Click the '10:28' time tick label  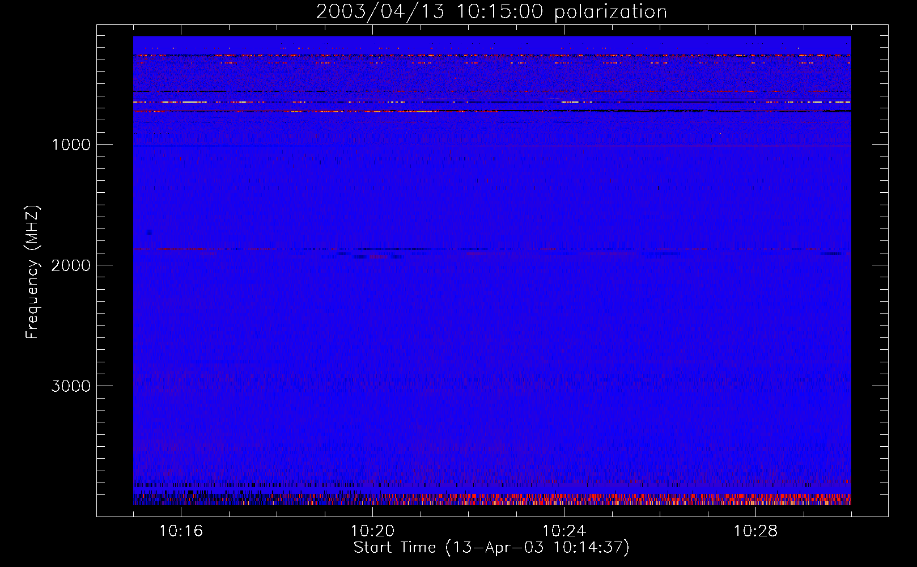(x=755, y=531)
